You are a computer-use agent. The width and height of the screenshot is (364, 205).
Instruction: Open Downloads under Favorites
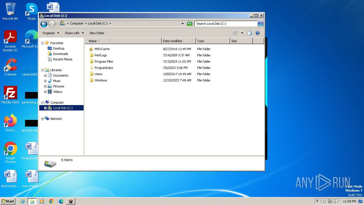(60, 54)
